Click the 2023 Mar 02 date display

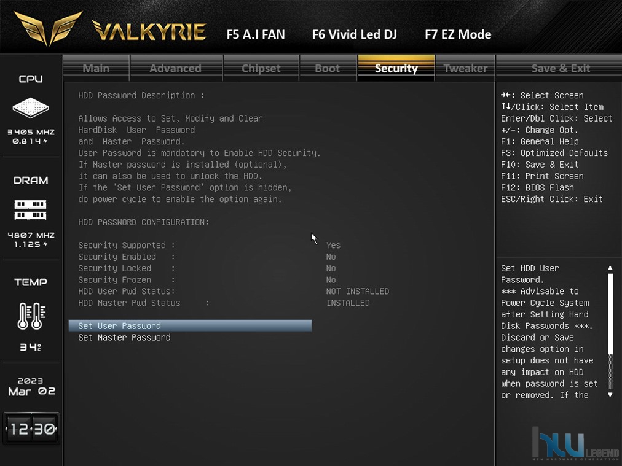coord(31,386)
